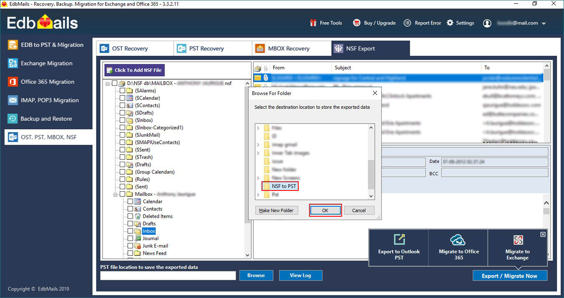This screenshot has width=564, height=298.
Task: Click the Free Tools gift icon
Action: pos(313,23)
